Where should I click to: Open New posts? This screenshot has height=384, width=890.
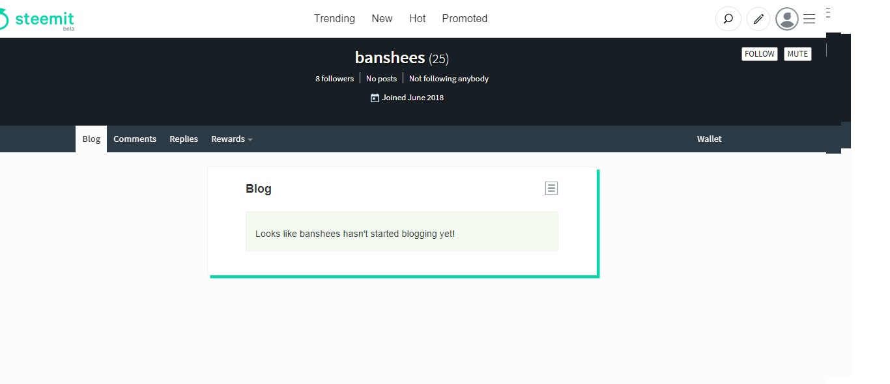[x=382, y=19]
